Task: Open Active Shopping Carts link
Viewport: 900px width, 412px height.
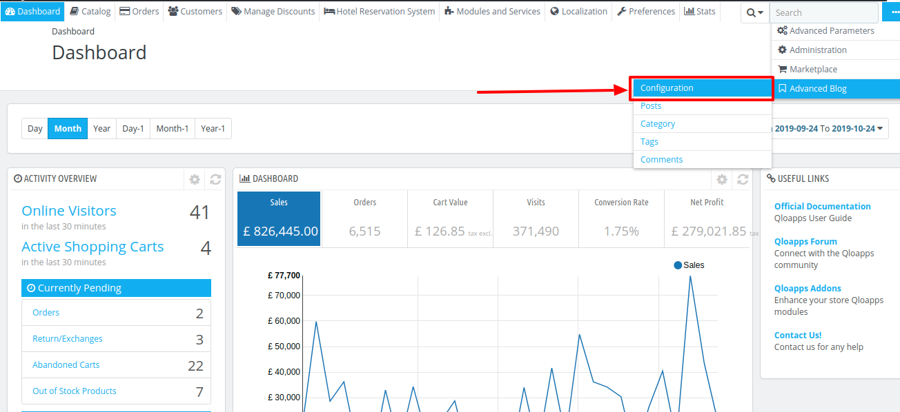Action: [92, 247]
